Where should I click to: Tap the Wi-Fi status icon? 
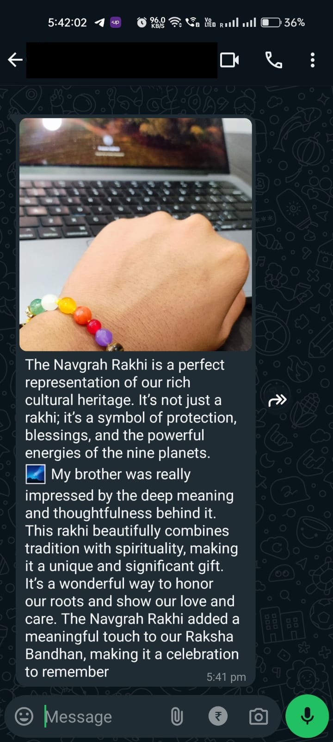coord(175,22)
